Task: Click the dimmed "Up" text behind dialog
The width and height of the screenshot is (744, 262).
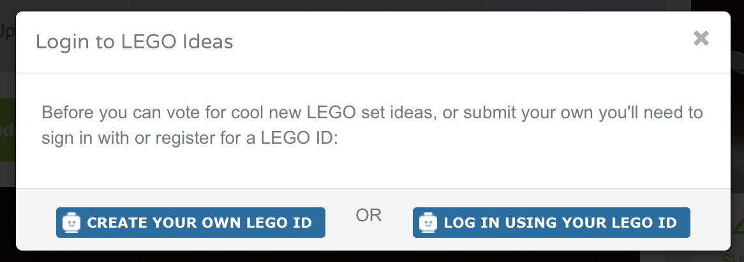Action: [8, 33]
